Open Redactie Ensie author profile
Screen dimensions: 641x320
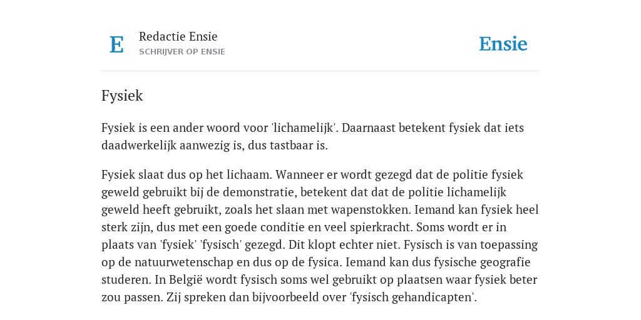click(x=178, y=36)
